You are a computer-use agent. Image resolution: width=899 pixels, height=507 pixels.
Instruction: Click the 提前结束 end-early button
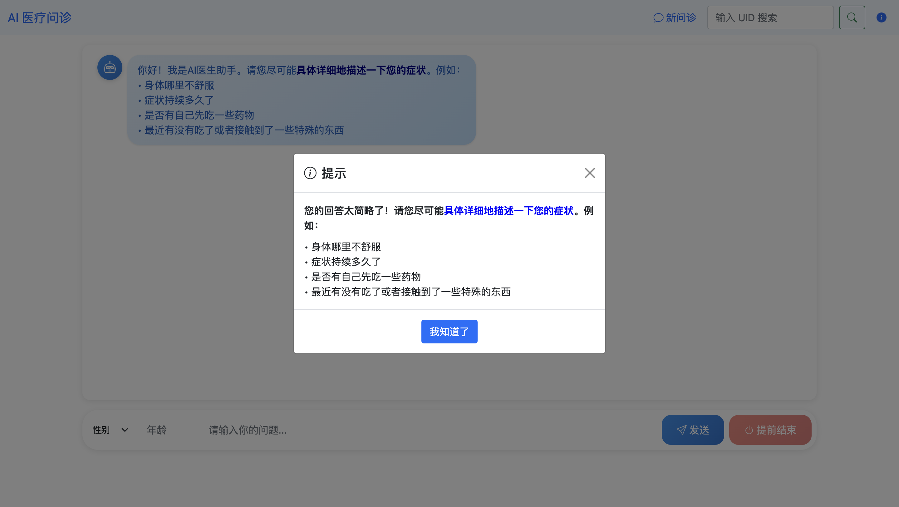point(770,430)
